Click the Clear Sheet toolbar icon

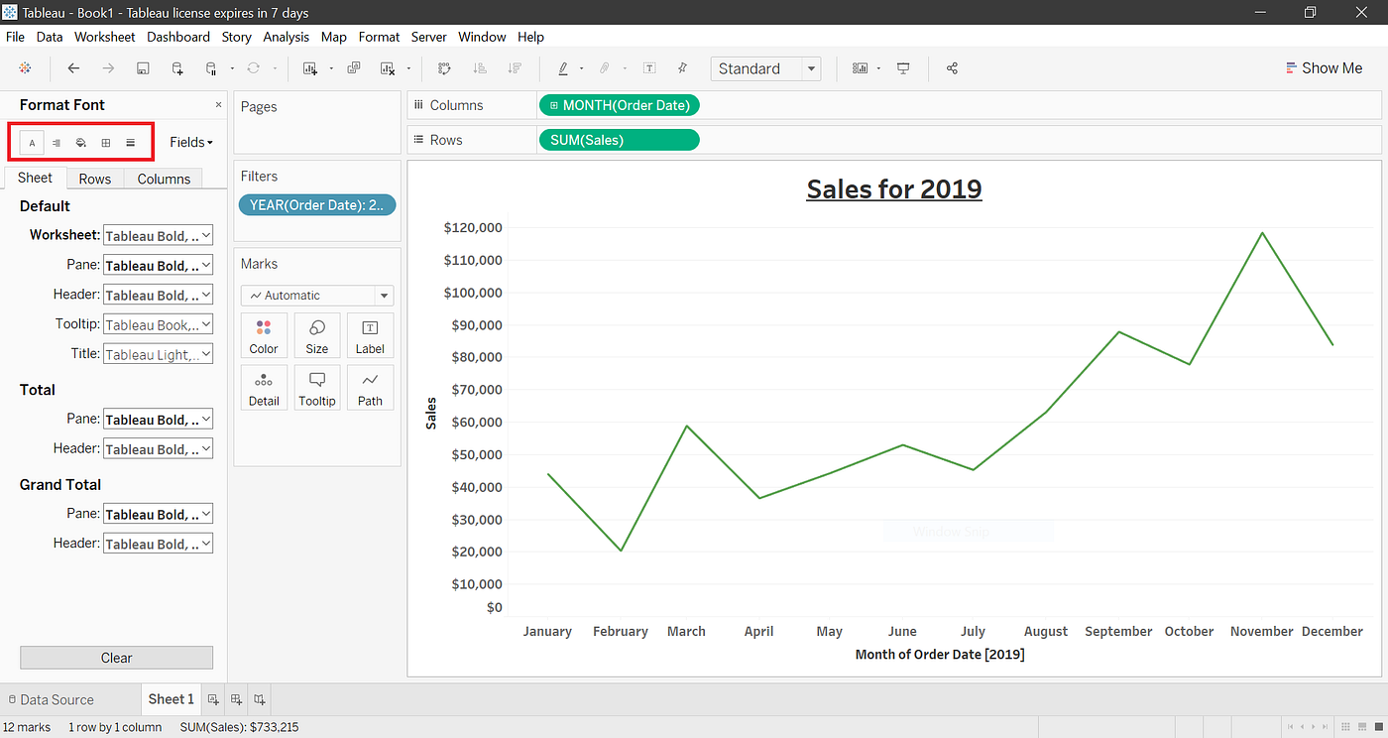click(x=388, y=68)
